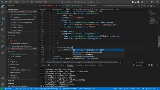Image resolution: width=160 pixels, height=90 pixels.
Task: Expand the .vscode folder
Action: point(12,35)
